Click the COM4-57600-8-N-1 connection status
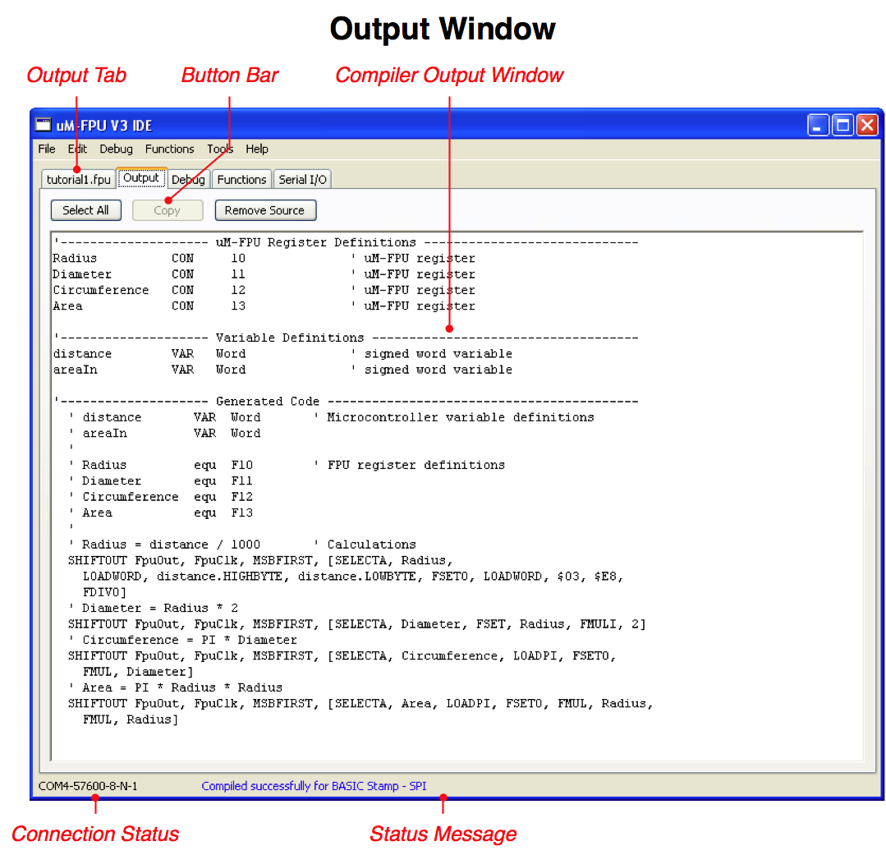Screen dimensions: 886x855 pos(88,786)
